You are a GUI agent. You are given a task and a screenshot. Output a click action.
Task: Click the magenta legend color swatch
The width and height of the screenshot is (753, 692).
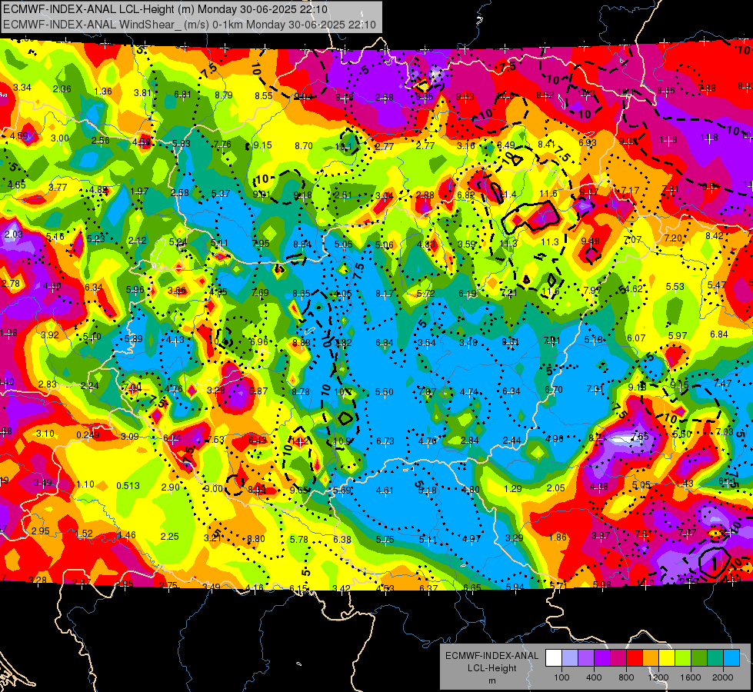click(618, 658)
